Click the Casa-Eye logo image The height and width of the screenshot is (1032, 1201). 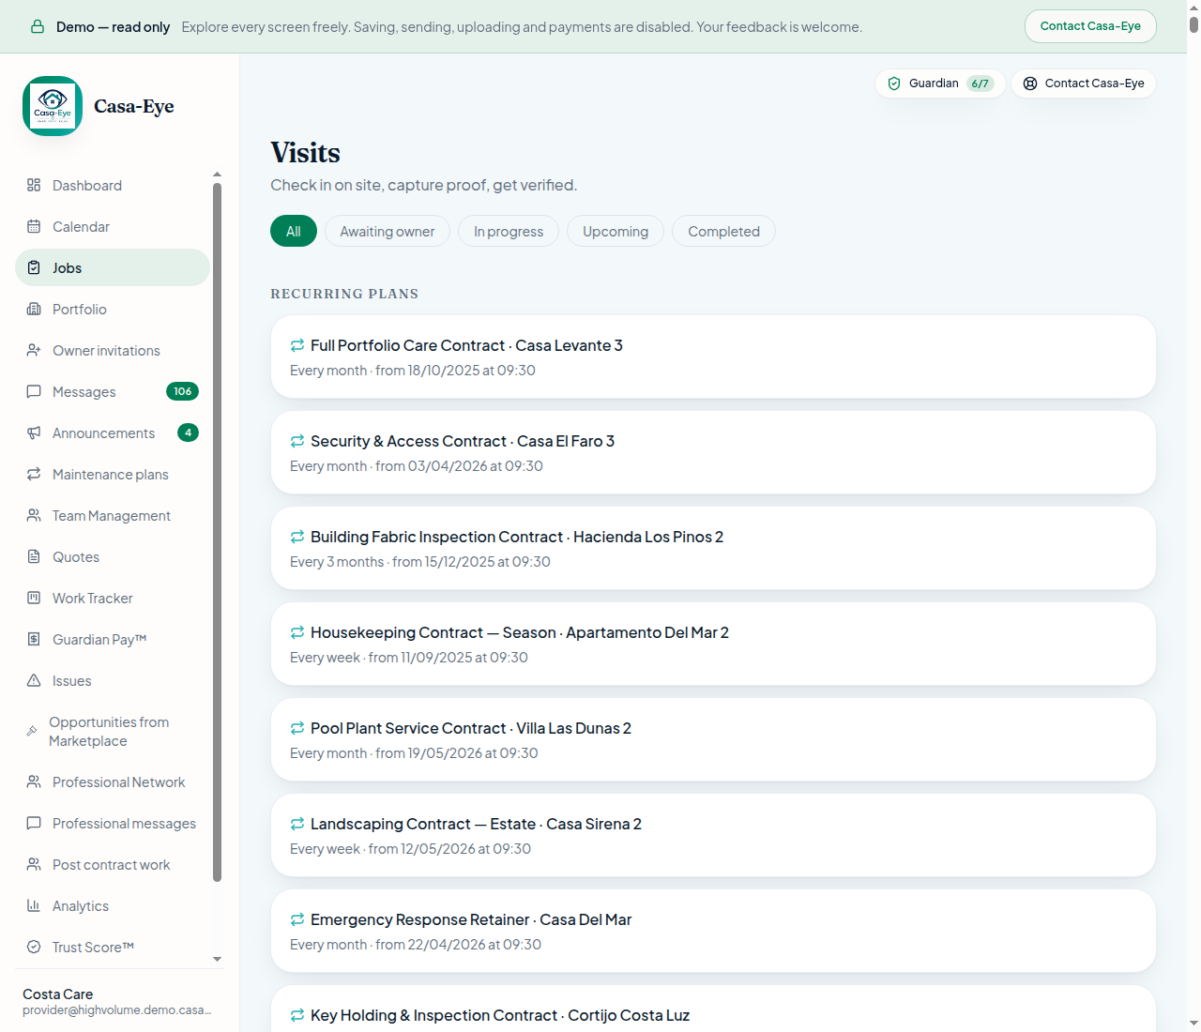pyautogui.click(x=53, y=106)
